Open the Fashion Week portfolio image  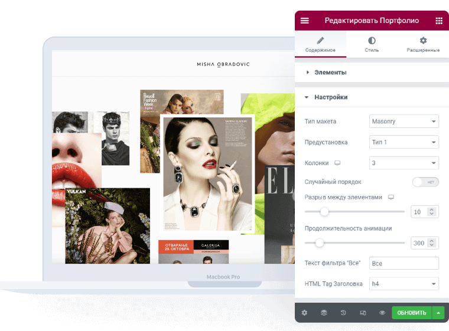pos(181,101)
